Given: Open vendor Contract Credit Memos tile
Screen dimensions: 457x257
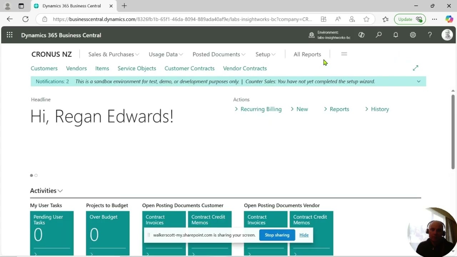Looking at the screenshot, I should 311,233.
